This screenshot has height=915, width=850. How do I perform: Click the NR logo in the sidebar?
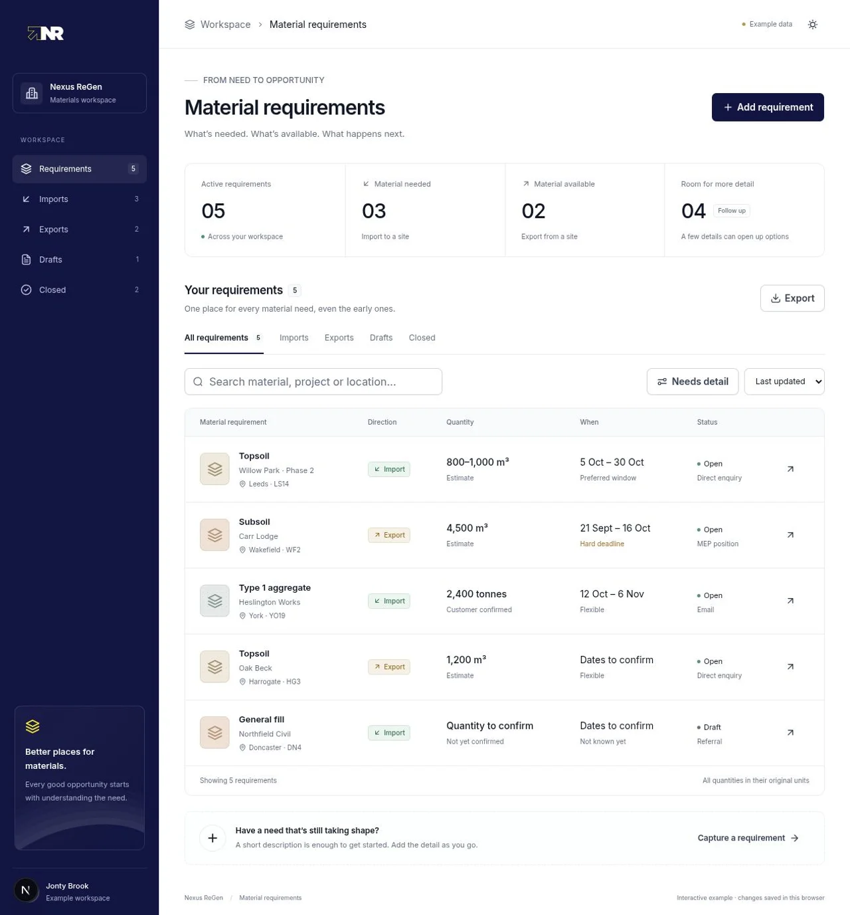[45, 33]
